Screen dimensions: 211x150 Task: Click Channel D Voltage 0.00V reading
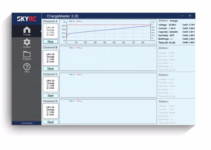[167, 106]
